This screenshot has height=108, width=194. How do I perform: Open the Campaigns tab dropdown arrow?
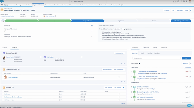24,5
